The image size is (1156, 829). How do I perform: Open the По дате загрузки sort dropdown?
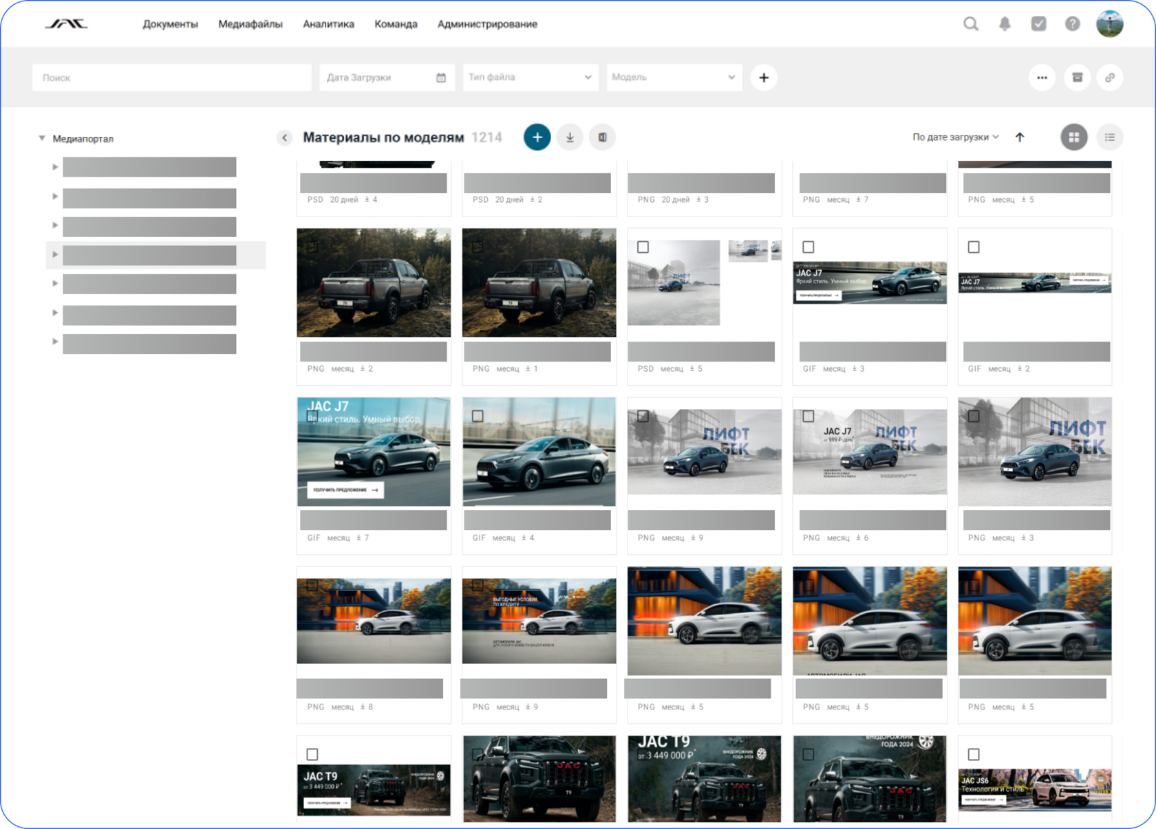coord(956,137)
